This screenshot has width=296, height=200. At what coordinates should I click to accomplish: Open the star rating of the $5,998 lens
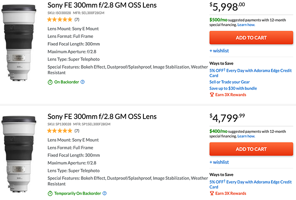pos(60,19)
